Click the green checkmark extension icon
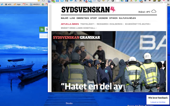 136,1
